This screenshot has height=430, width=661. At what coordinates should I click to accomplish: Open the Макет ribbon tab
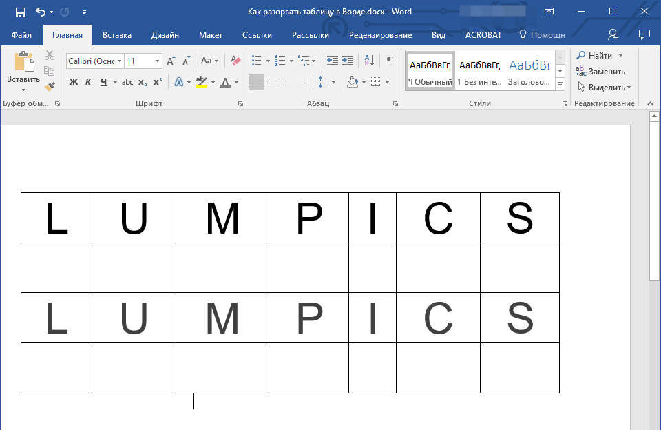click(211, 35)
